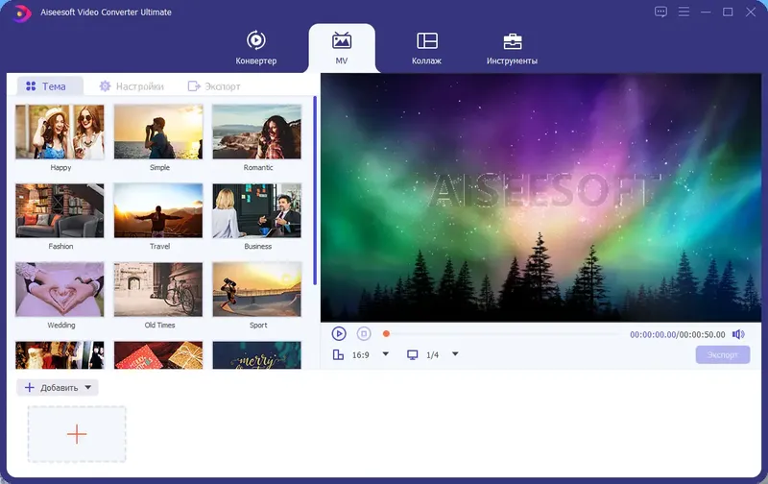Screen dimensions: 768x484
Task: Choose the Simple theme thumbnail
Action: click(158, 132)
